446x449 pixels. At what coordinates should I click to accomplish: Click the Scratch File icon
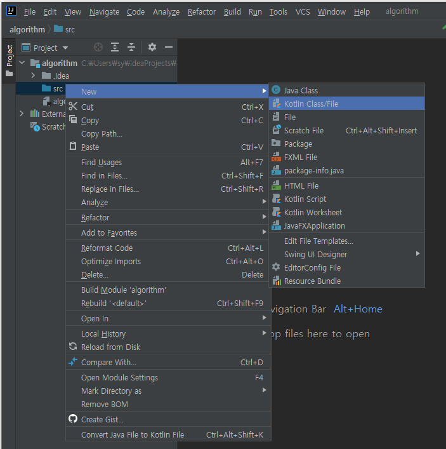click(276, 130)
